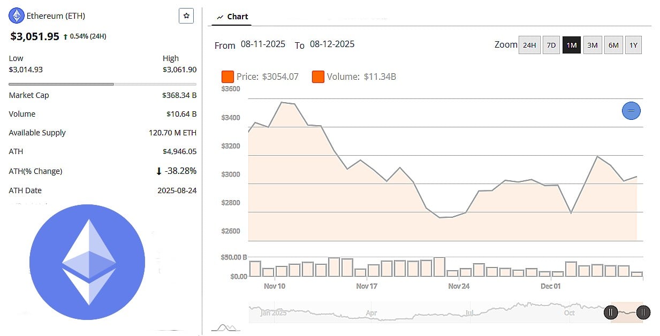
Task: Click the orange Price legend square
Action: click(x=227, y=77)
